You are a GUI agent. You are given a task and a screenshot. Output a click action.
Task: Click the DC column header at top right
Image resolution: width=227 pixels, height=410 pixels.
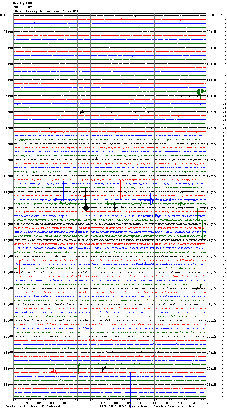click(x=222, y=14)
